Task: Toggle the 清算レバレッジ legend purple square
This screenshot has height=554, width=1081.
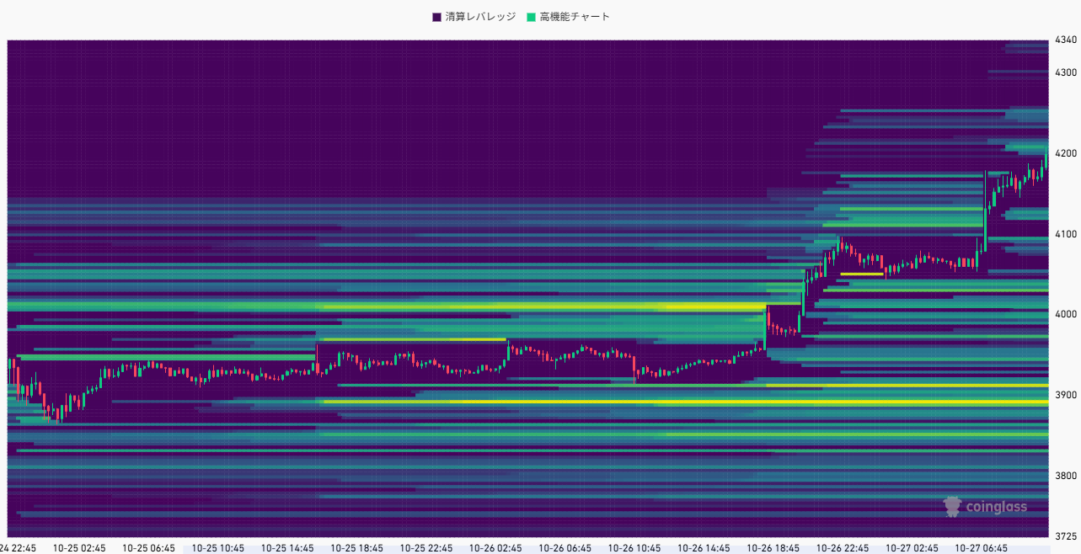Action: 436,17
